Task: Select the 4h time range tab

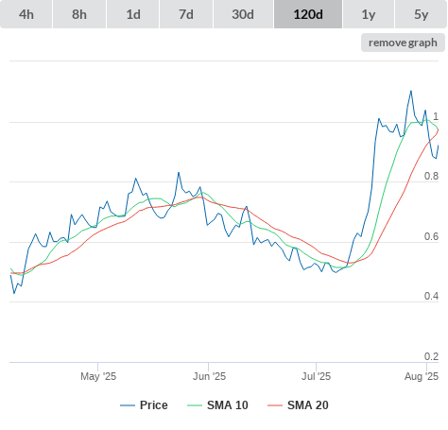Action: [26, 14]
